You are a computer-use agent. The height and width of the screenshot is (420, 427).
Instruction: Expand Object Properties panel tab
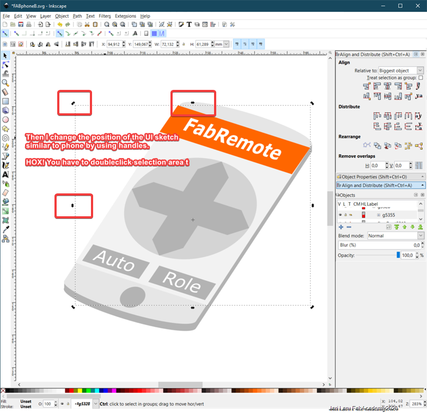coord(380,176)
